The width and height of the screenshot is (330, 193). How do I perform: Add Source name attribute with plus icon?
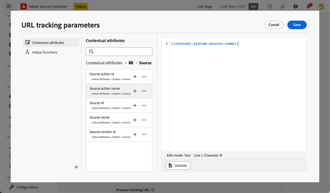click(x=135, y=120)
